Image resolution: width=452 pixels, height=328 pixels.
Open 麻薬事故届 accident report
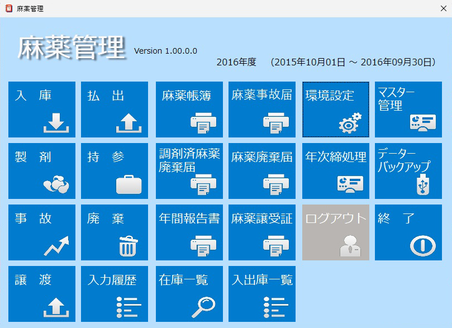[262, 110]
